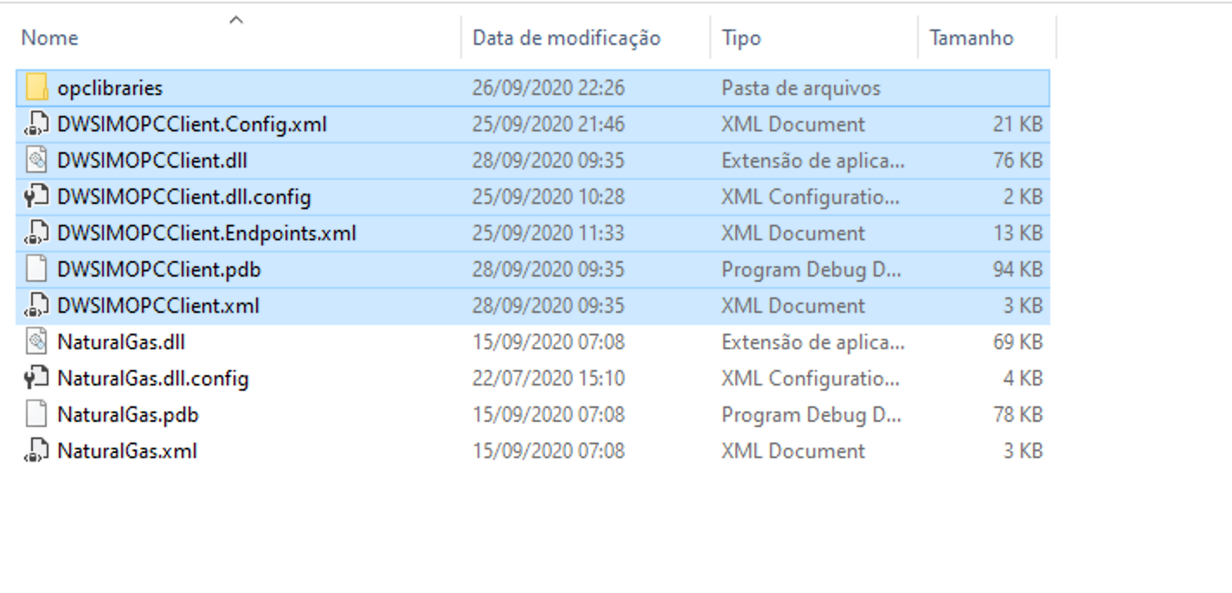Click the 13 KB size cell
This screenshot has width=1232, height=593.
pyautogui.click(x=1017, y=233)
